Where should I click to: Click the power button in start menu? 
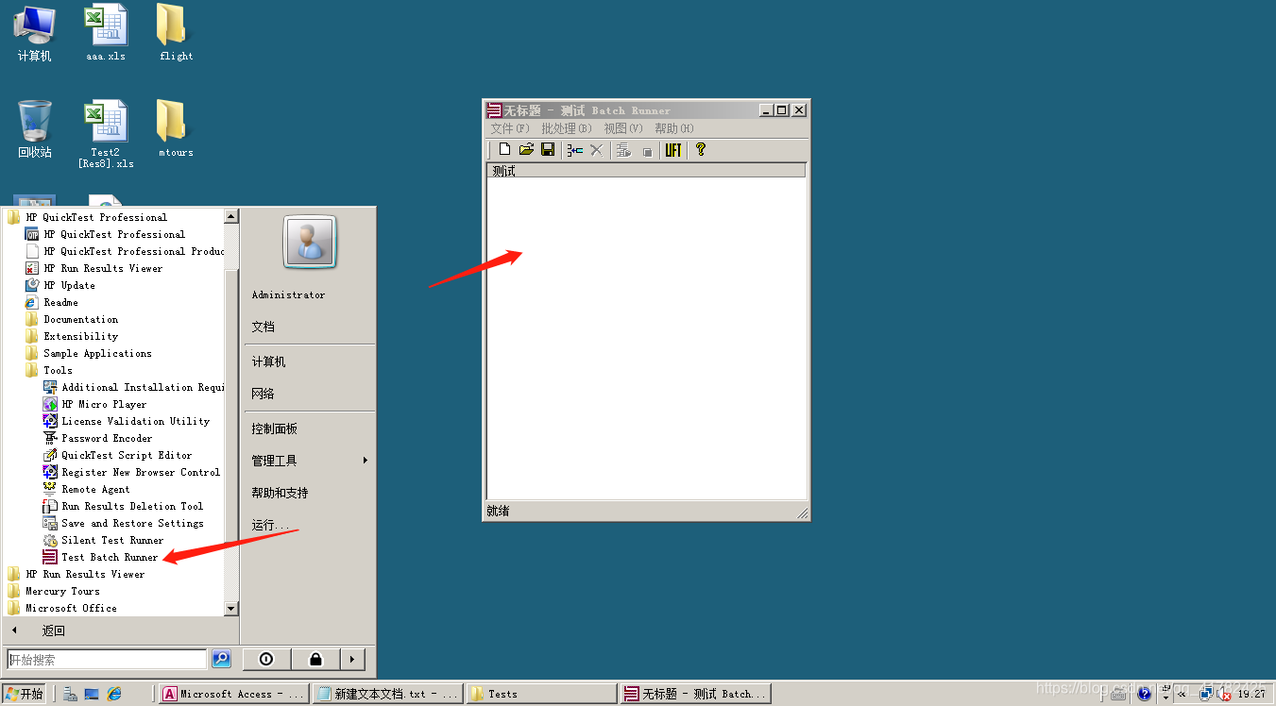pyautogui.click(x=266, y=659)
